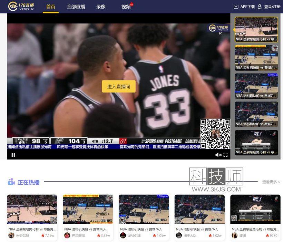Click the flame icon beside 1.02w
Image resolution: width=283 pixels, height=242 pixels.
pos(210,235)
